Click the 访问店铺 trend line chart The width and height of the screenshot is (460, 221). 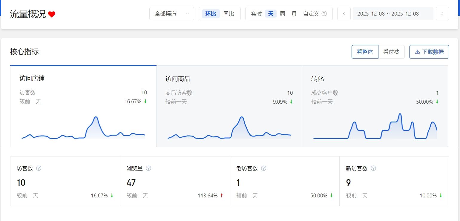[x=83, y=128]
